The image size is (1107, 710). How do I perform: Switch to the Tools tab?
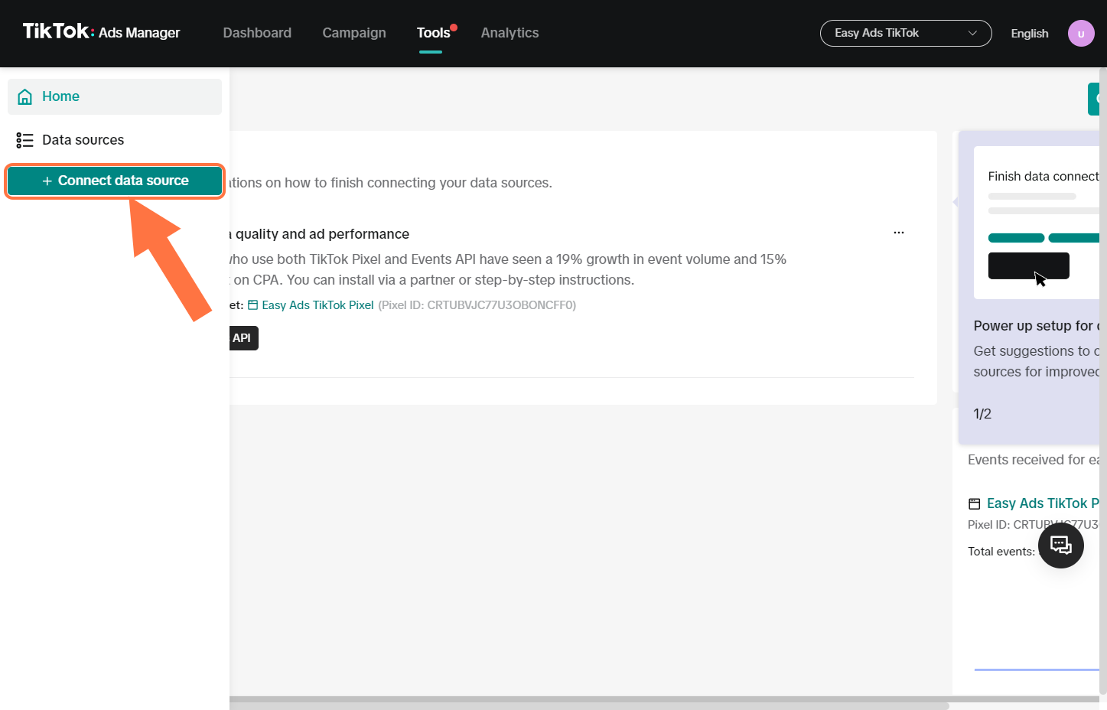(x=432, y=33)
